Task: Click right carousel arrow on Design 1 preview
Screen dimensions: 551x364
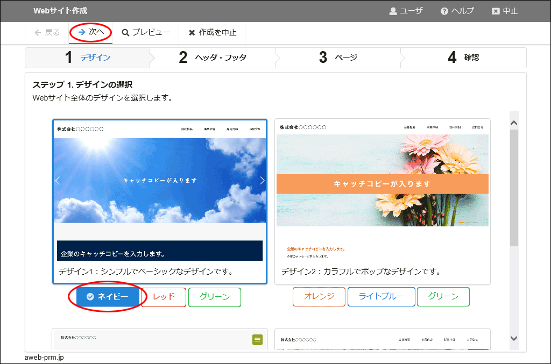Action: (x=262, y=181)
